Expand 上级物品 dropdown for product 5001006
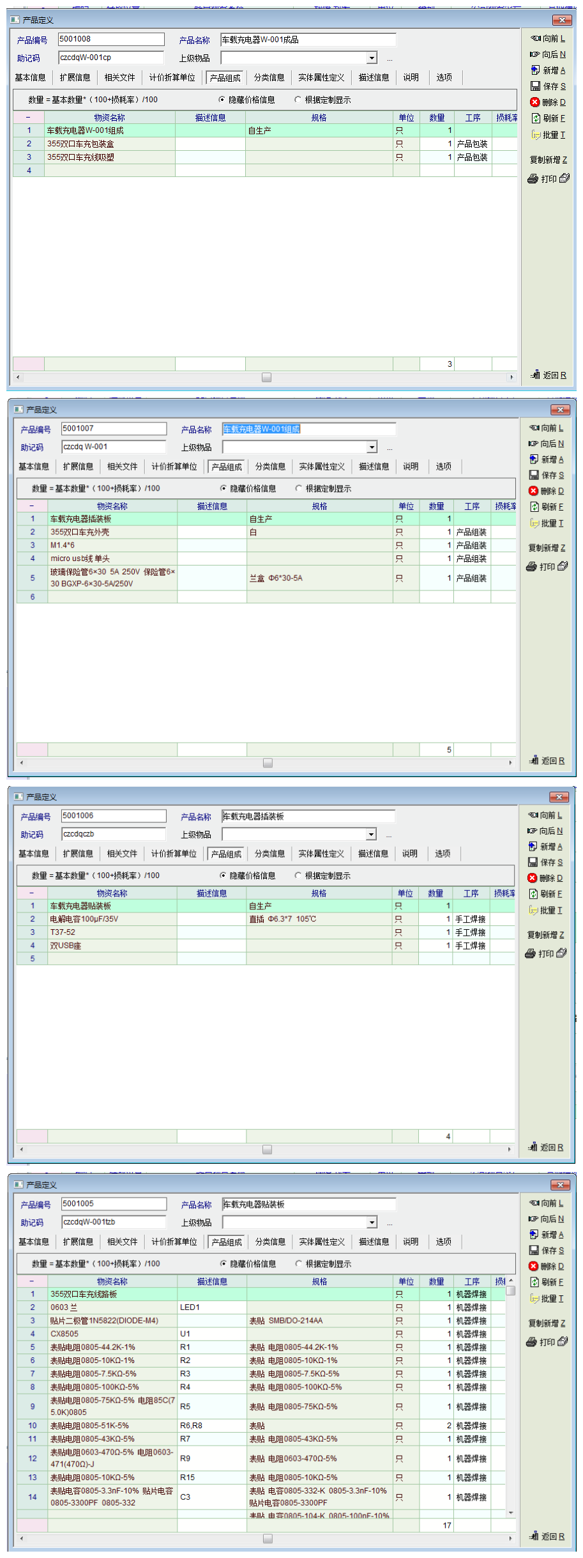Viewport: 583px width, 1558px height. point(371,835)
